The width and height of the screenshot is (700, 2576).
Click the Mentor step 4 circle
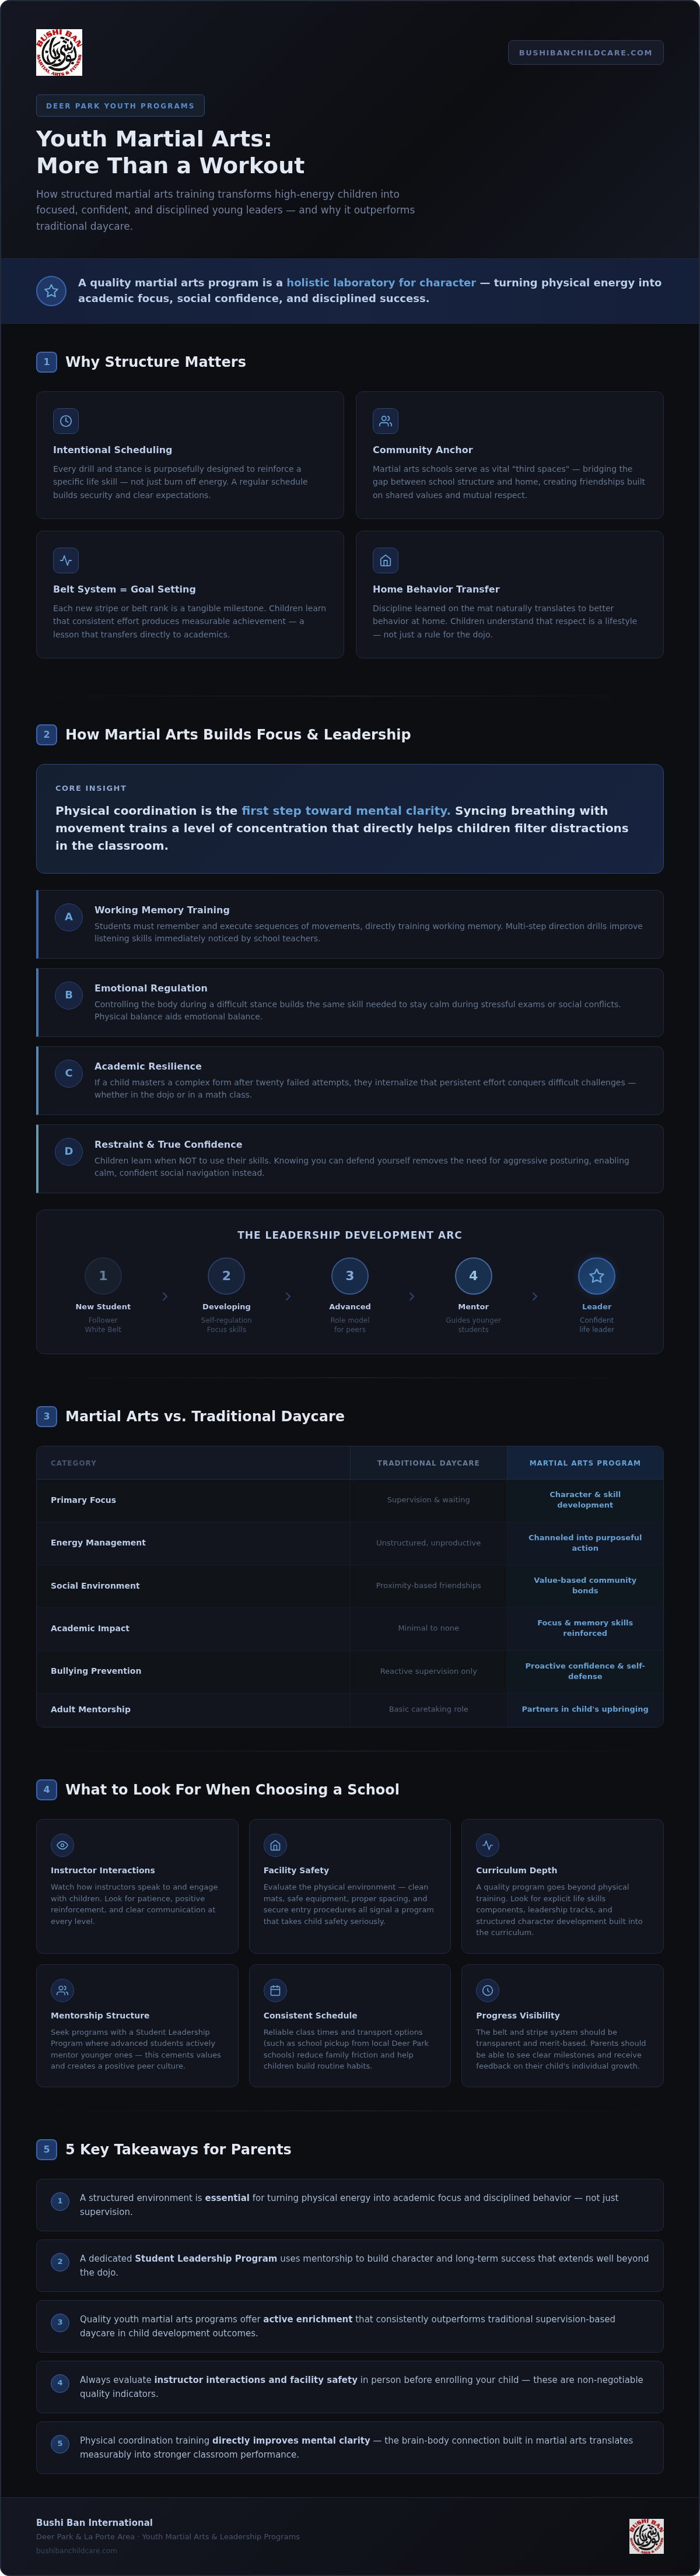tap(473, 1275)
